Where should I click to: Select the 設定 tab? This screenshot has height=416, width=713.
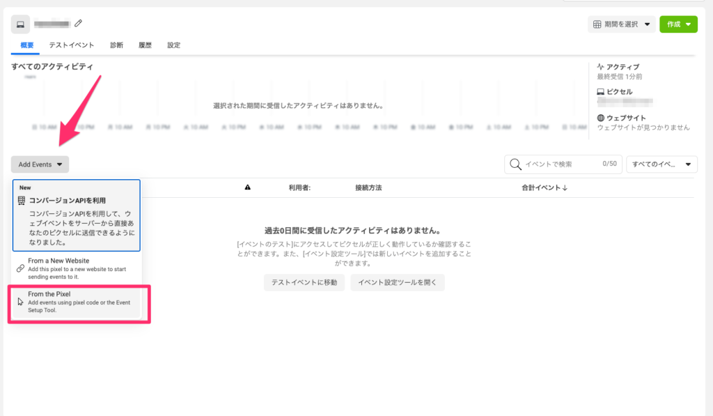tap(173, 45)
